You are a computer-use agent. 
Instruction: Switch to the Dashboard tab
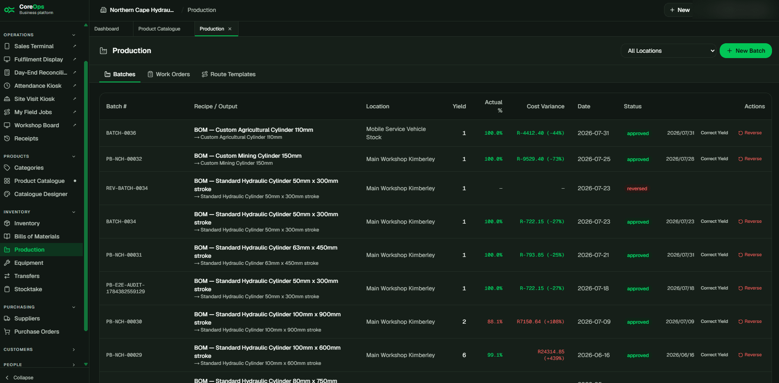tap(106, 29)
